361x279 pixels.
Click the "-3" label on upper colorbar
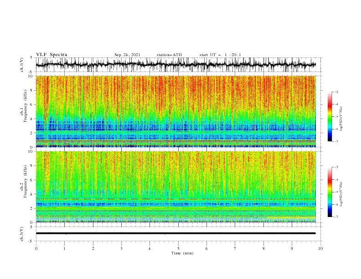(x=336, y=92)
